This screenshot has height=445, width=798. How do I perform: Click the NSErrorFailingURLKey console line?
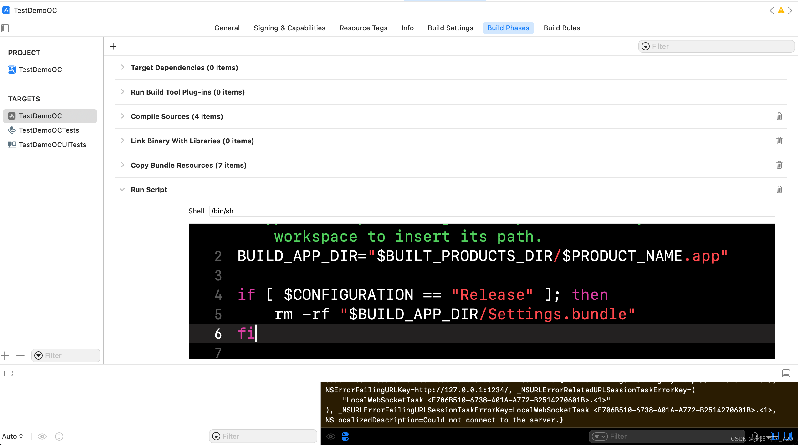point(510,390)
